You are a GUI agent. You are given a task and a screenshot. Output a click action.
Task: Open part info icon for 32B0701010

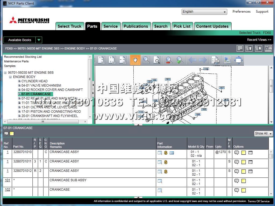coord(160,153)
